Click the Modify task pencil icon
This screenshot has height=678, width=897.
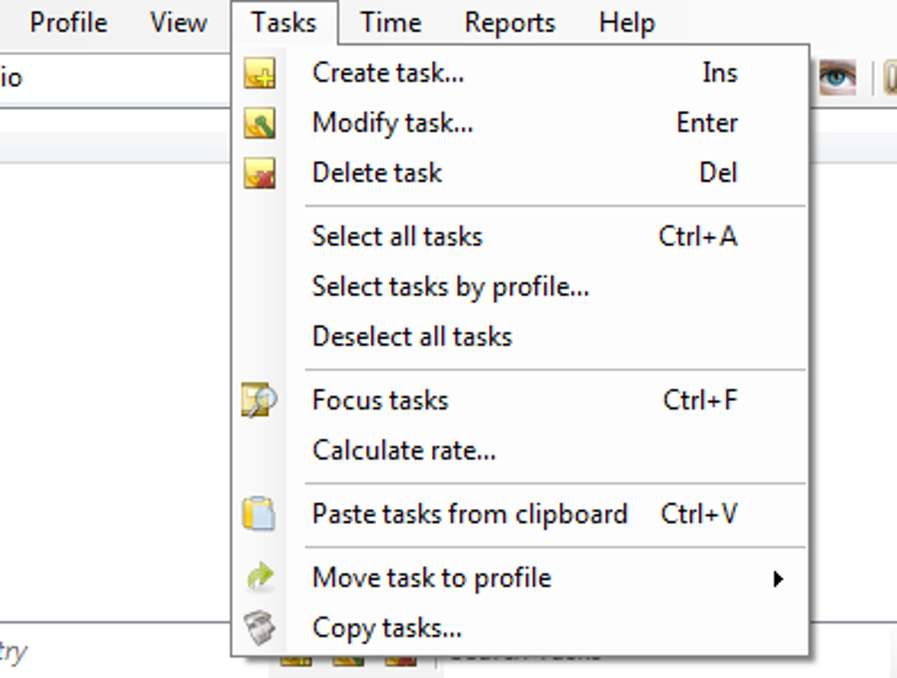click(x=259, y=123)
